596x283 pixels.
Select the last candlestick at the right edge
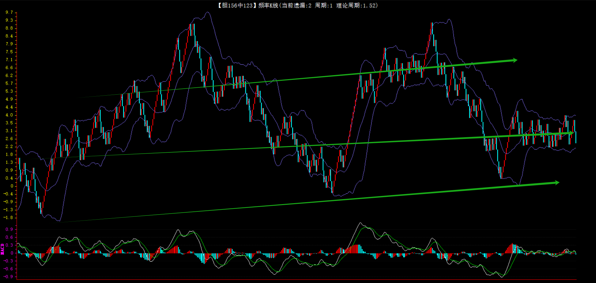576,137
